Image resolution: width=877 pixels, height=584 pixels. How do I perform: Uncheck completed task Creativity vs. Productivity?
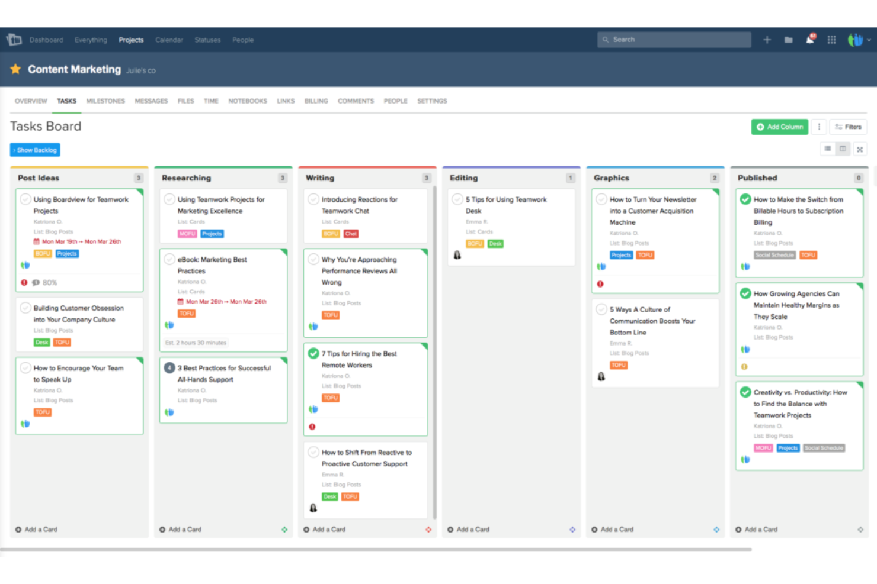(x=745, y=392)
